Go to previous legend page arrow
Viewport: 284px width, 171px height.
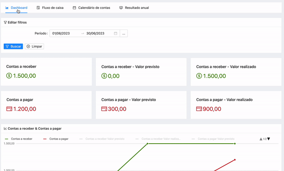(261, 139)
